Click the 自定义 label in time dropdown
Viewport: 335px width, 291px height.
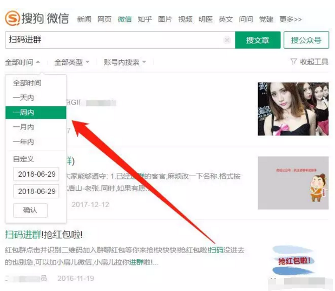(23, 159)
